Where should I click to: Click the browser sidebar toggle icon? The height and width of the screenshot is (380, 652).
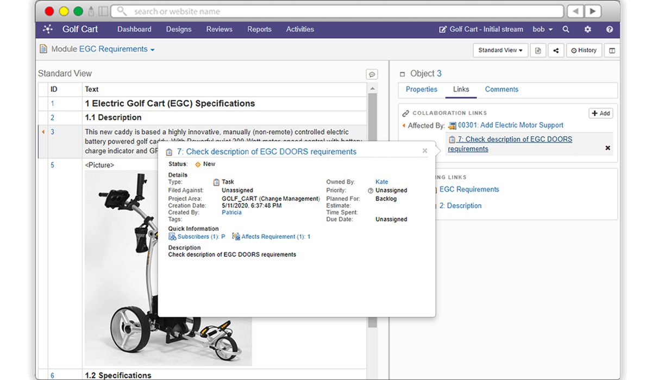click(x=103, y=11)
